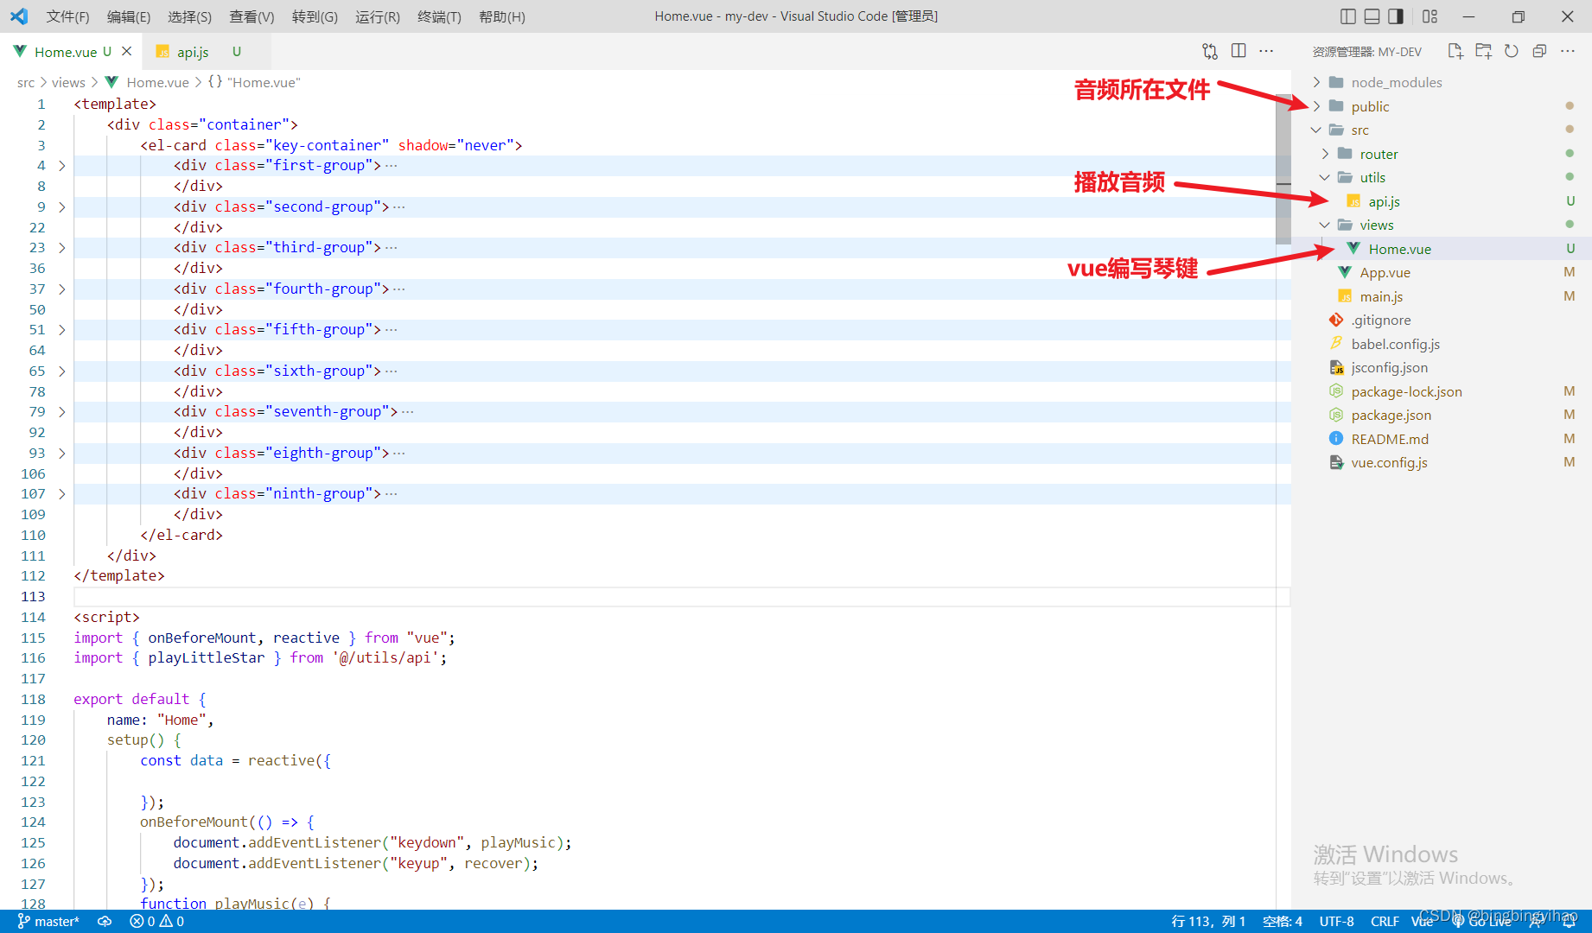1592x933 pixels.
Task: Create a new folder in explorer
Action: coord(1483,51)
